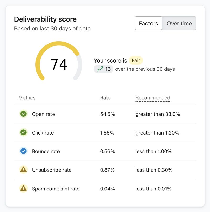
Task: Click the Rate column header
Action: point(105,98)
